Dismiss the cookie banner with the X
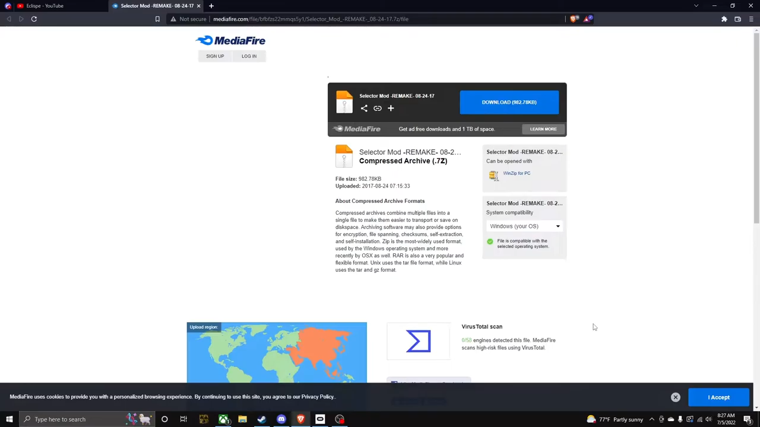 tap(676, 397)
